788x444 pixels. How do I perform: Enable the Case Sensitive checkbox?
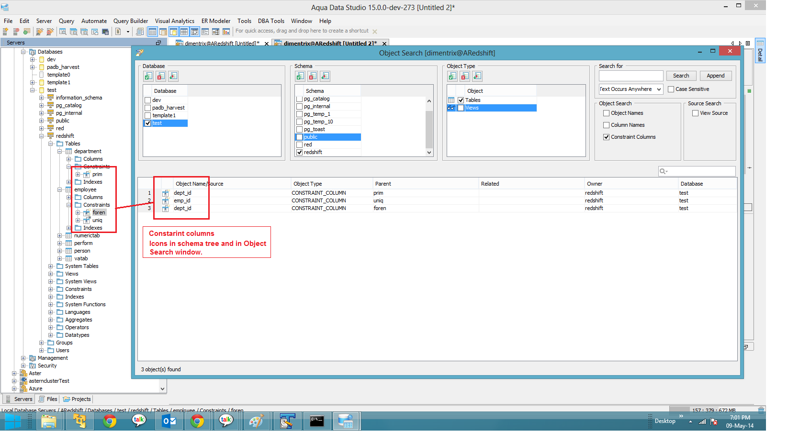[671, 89]
